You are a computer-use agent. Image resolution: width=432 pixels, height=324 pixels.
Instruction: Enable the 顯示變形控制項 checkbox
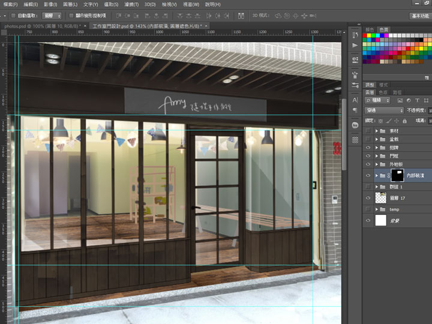coord(71,16)
